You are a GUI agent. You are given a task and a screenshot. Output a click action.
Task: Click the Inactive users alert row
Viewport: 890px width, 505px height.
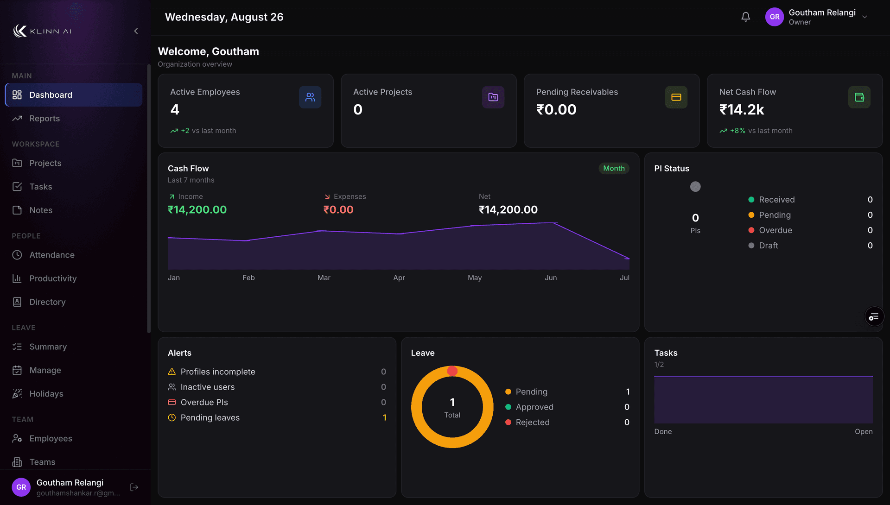point(277,387)
